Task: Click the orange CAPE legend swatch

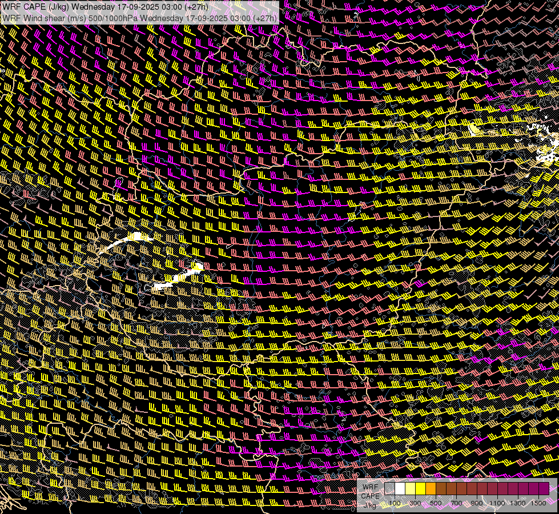Action: point(431,488)
